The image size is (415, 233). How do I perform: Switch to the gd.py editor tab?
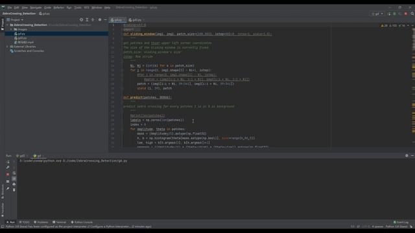tap(118, 20)
